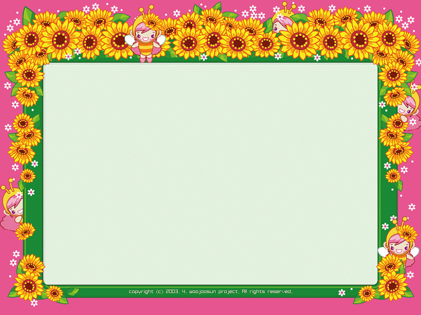Click the standing bee girl's white left wing
The width and height of the screenshot is (421, 315).
click(129, 40)
